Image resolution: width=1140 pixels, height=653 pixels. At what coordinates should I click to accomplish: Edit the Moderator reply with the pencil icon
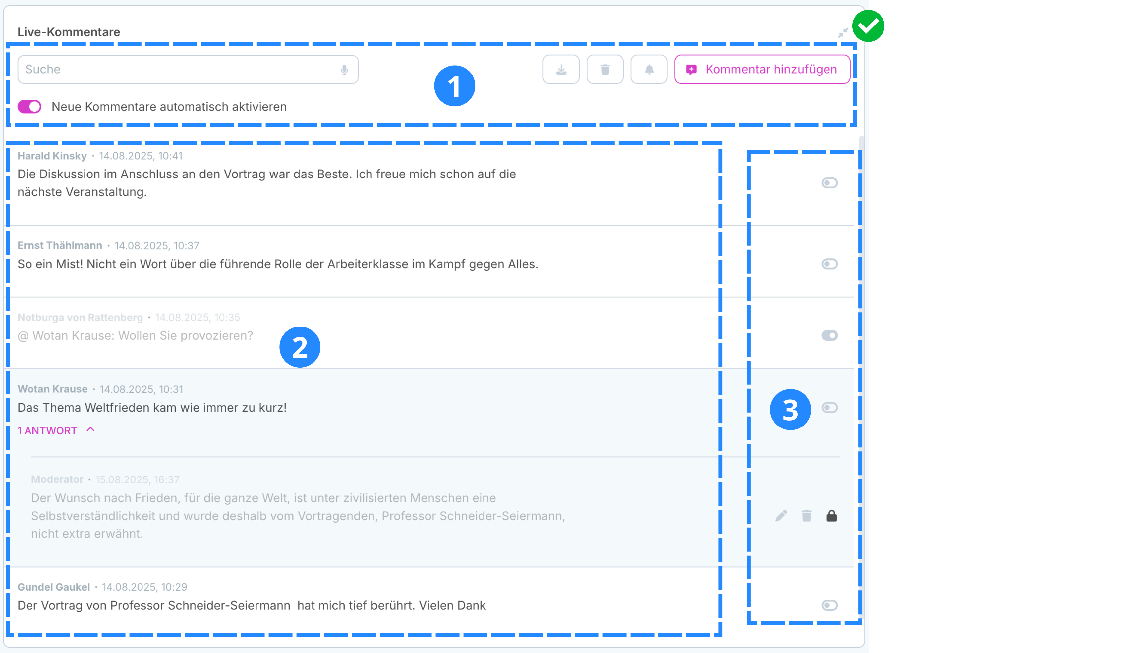tap(781, 516)
